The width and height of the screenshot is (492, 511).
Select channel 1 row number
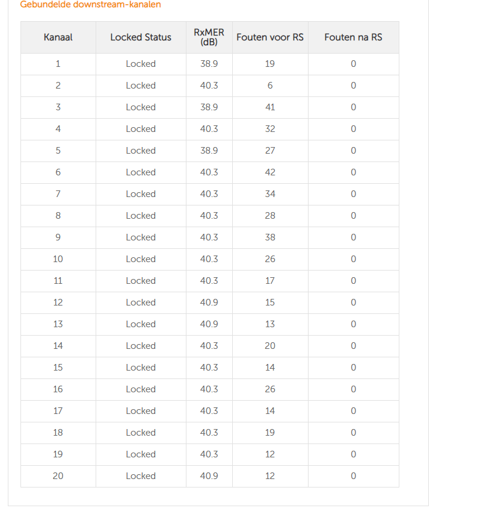click(x=58, y=64)
